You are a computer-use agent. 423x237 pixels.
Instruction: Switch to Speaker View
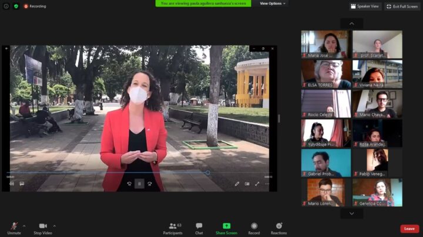(364, 6)
